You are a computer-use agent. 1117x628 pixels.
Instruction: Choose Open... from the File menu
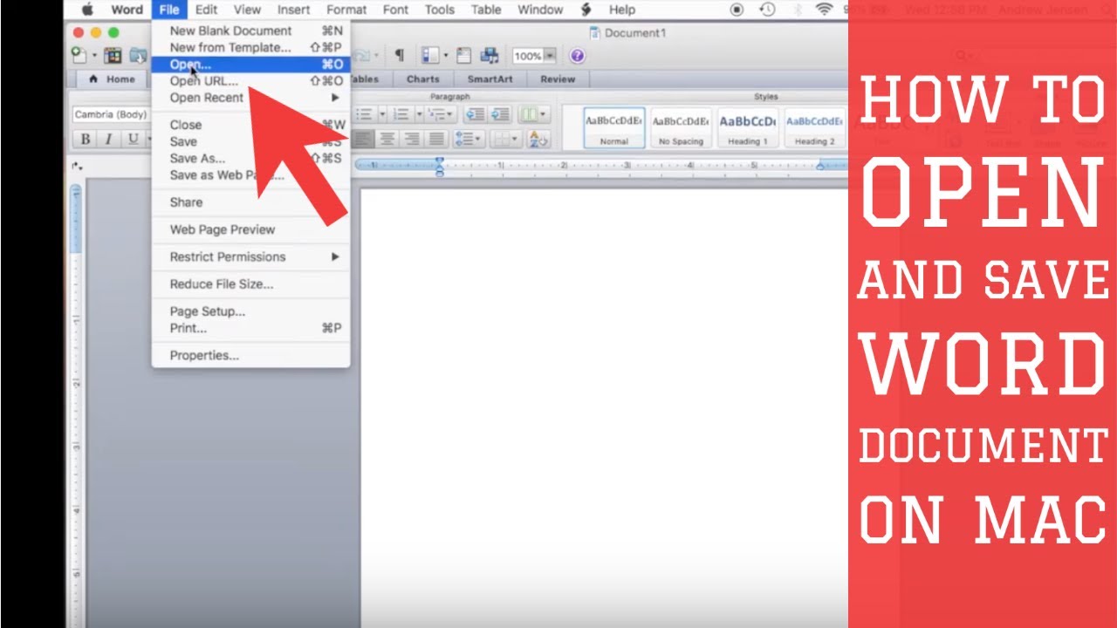pyautogui.click(x=190, y=65)
